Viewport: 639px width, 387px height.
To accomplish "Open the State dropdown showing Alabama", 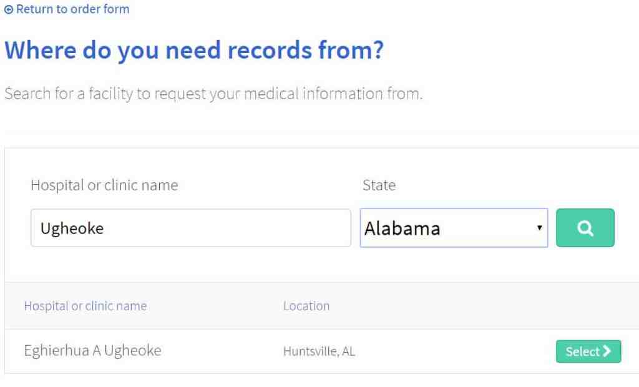I will pyautogui.click(x=454, y=228).
